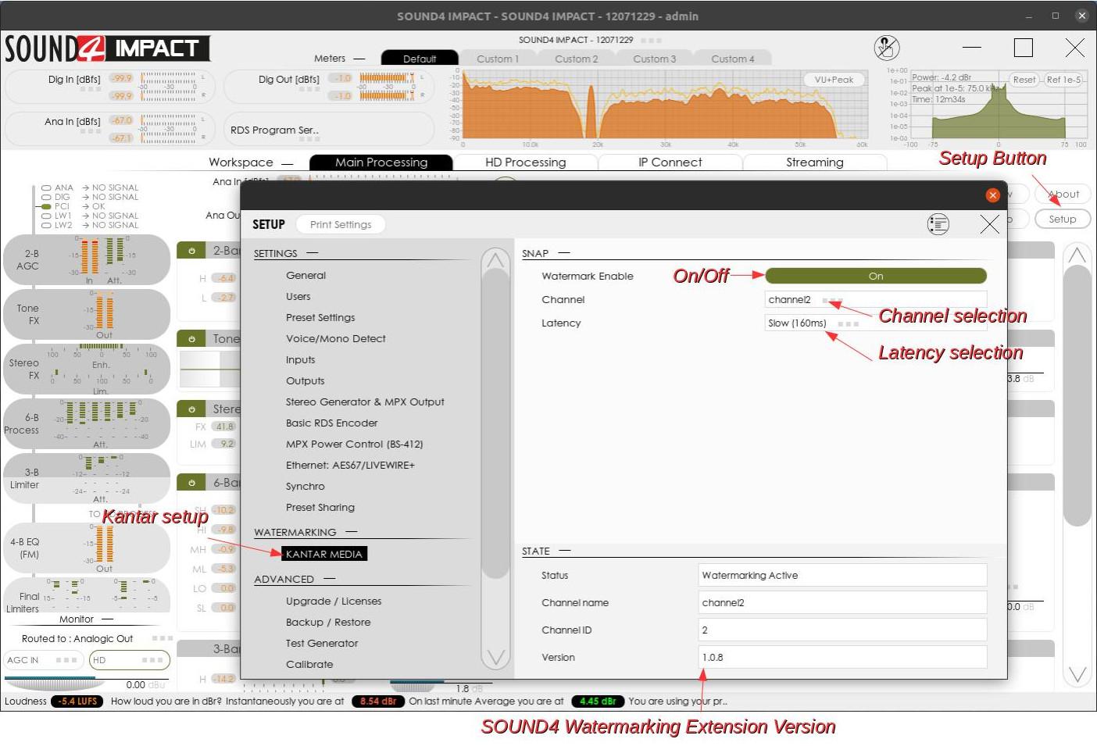1097x746 pixels.
Task: Open the HD Processing workspace tab
Action: 525,162
